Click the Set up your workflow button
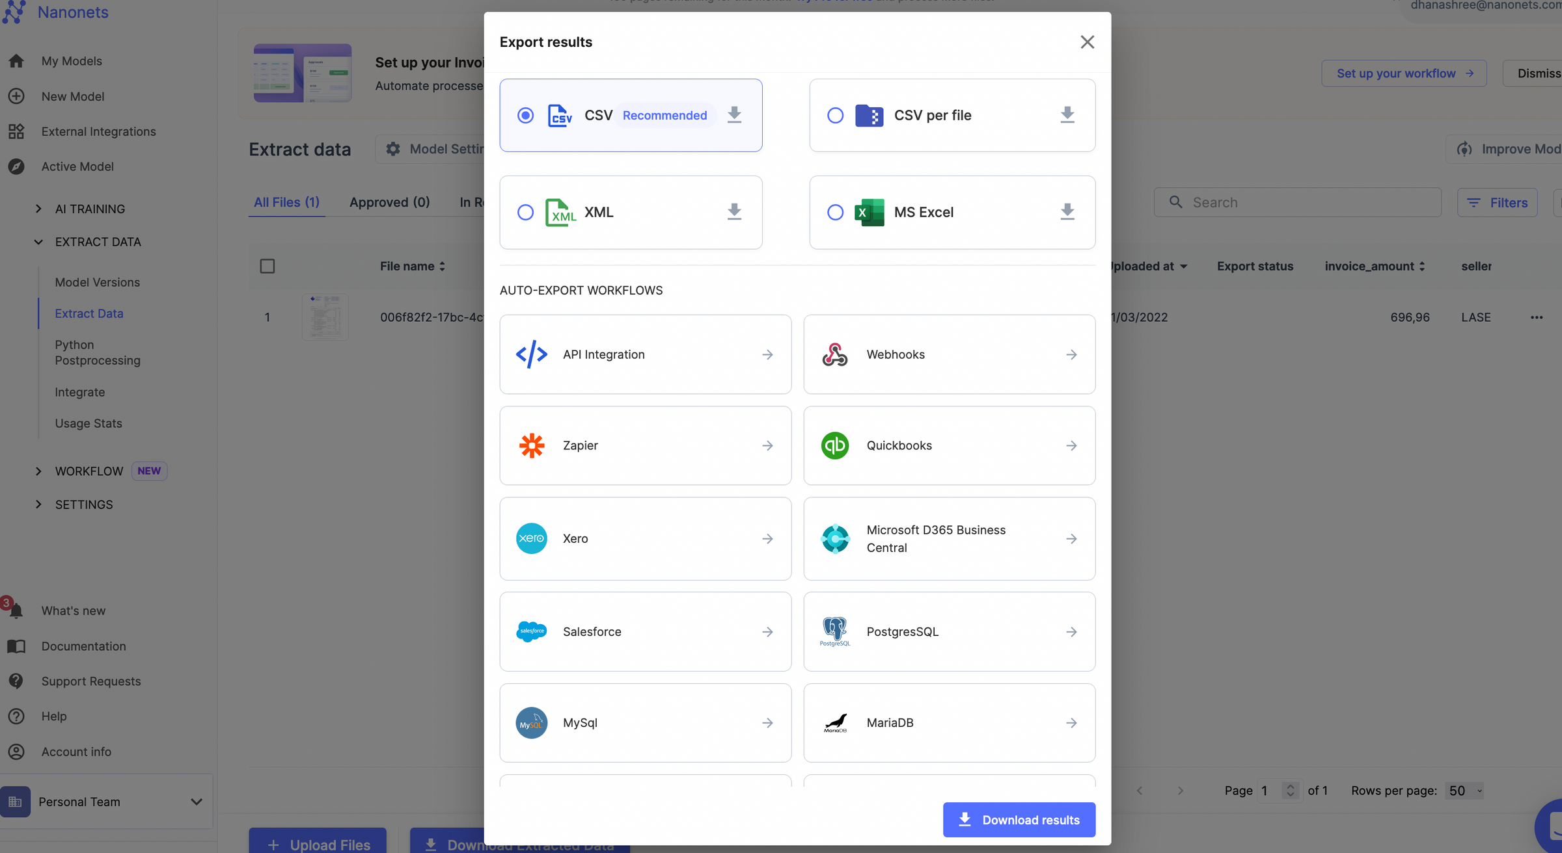1562x853 pixels. coord(1403,73)
